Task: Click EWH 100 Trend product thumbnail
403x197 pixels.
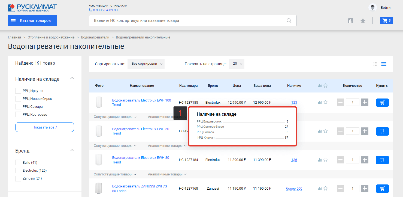Action: pos(99,102)
